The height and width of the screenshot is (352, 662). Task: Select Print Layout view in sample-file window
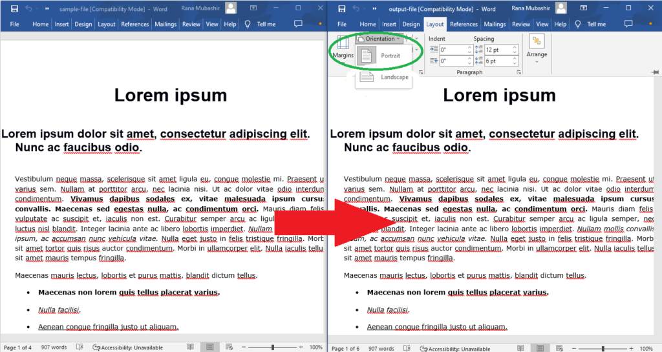click(209, 347)
